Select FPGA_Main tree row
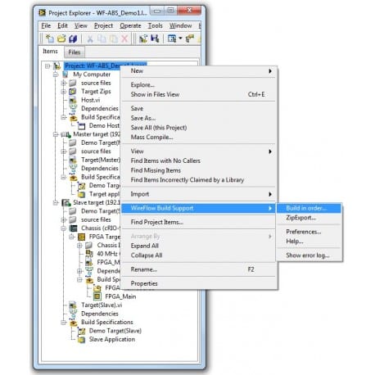This screenshot has width=375, height=375. click(120, 296)
